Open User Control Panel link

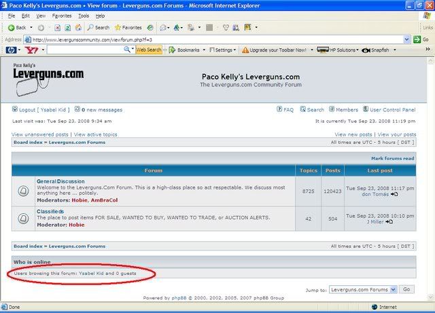pyautogui.click(x=393, y=110)
